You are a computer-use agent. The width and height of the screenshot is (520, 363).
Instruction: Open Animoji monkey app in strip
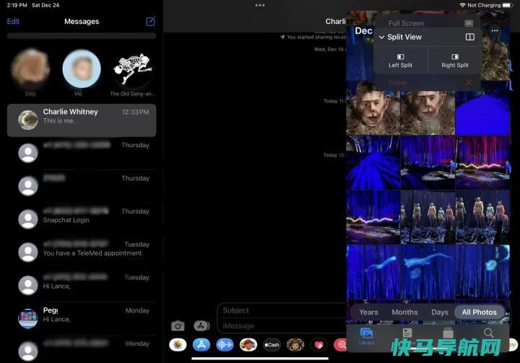coord(295,345)
